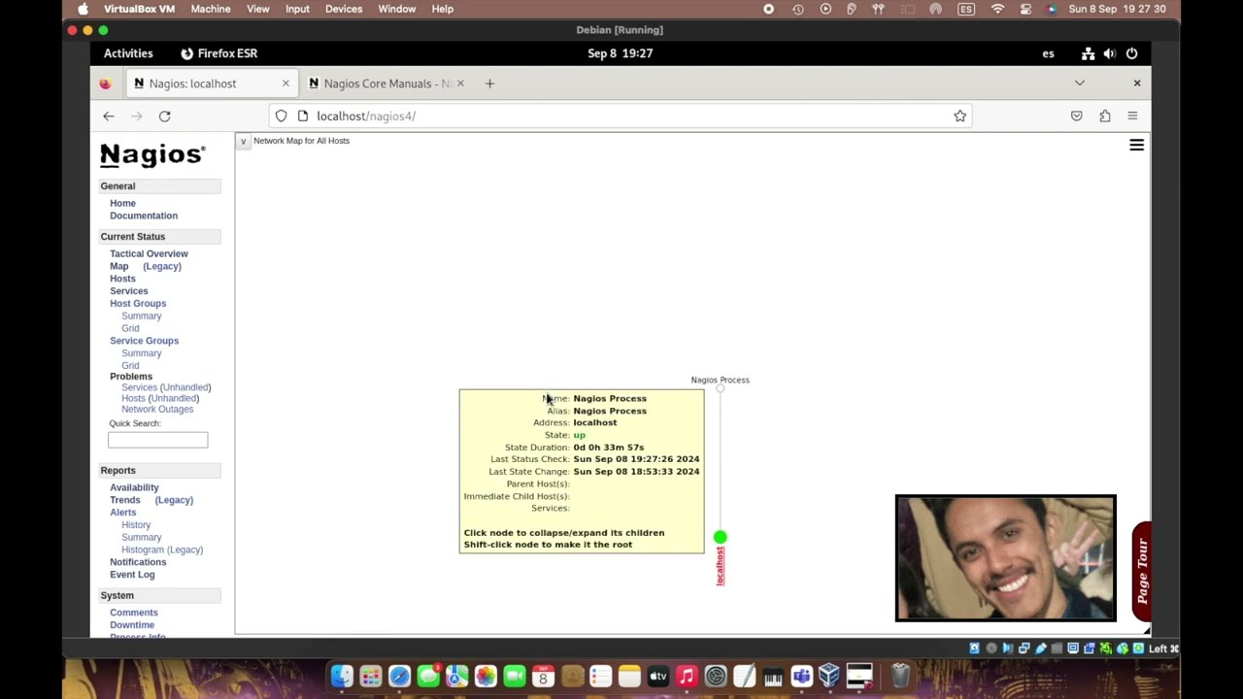The height and width of the screenshot is (699, 1243).
Task: Open Firefox application menu icon
Action: coord(1132,116)
